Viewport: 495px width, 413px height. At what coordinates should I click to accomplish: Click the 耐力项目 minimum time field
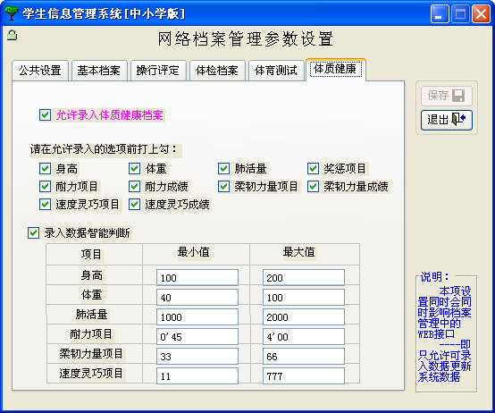pyautogui.click(x=197, y=337)
